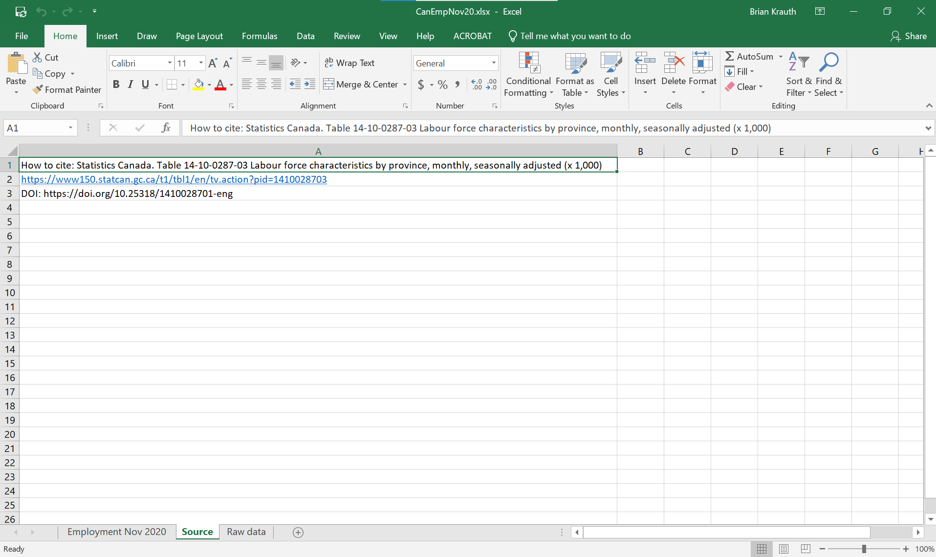Apply bold formatting to cell text
The height and width of the screenshot is (557, 936).
[116, 84]
